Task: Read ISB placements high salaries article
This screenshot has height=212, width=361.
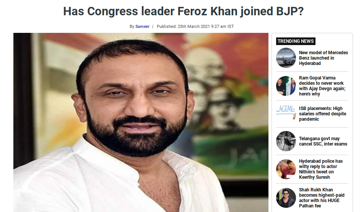Action: [322, 113]
